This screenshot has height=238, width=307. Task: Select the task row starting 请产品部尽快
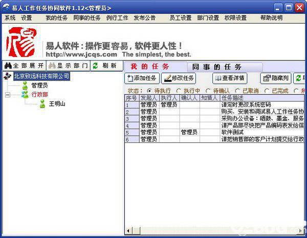pyautogui.click(x=214, y=125)
